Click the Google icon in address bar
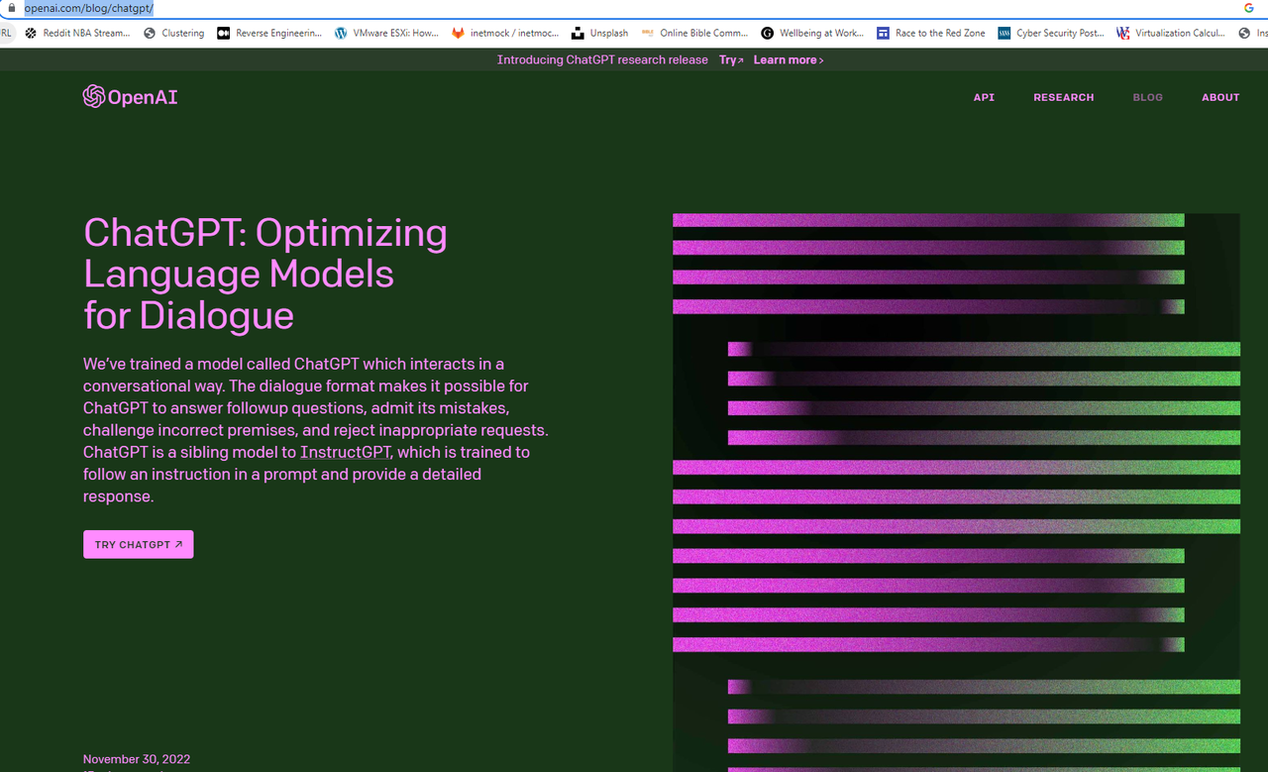The height and width of the screenshot is (772, 1268). click(x=1248, y=8)
